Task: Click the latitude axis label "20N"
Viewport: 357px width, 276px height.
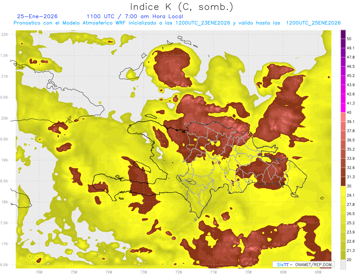Action: coord(4,118)
